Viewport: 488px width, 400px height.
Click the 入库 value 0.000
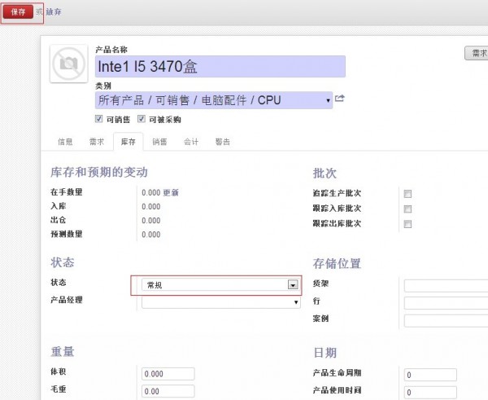pos(151,207)
